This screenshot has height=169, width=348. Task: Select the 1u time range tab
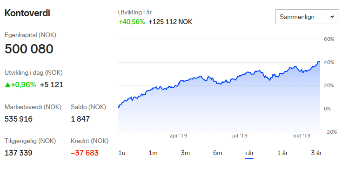pos(122,153)
